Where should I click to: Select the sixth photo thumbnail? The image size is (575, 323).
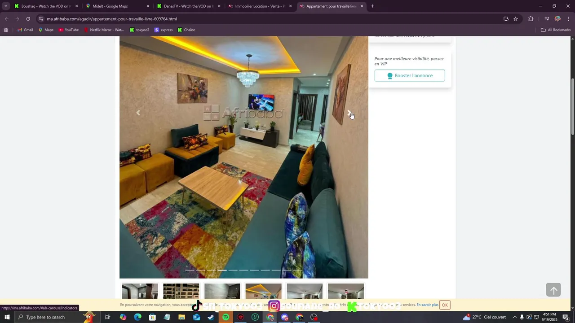[346, 291]
